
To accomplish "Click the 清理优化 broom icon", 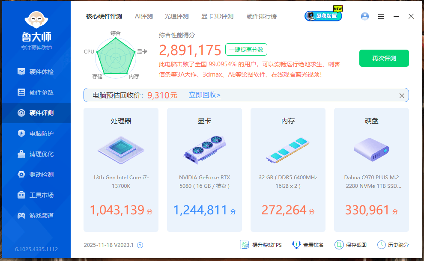I will pos(21,154).
